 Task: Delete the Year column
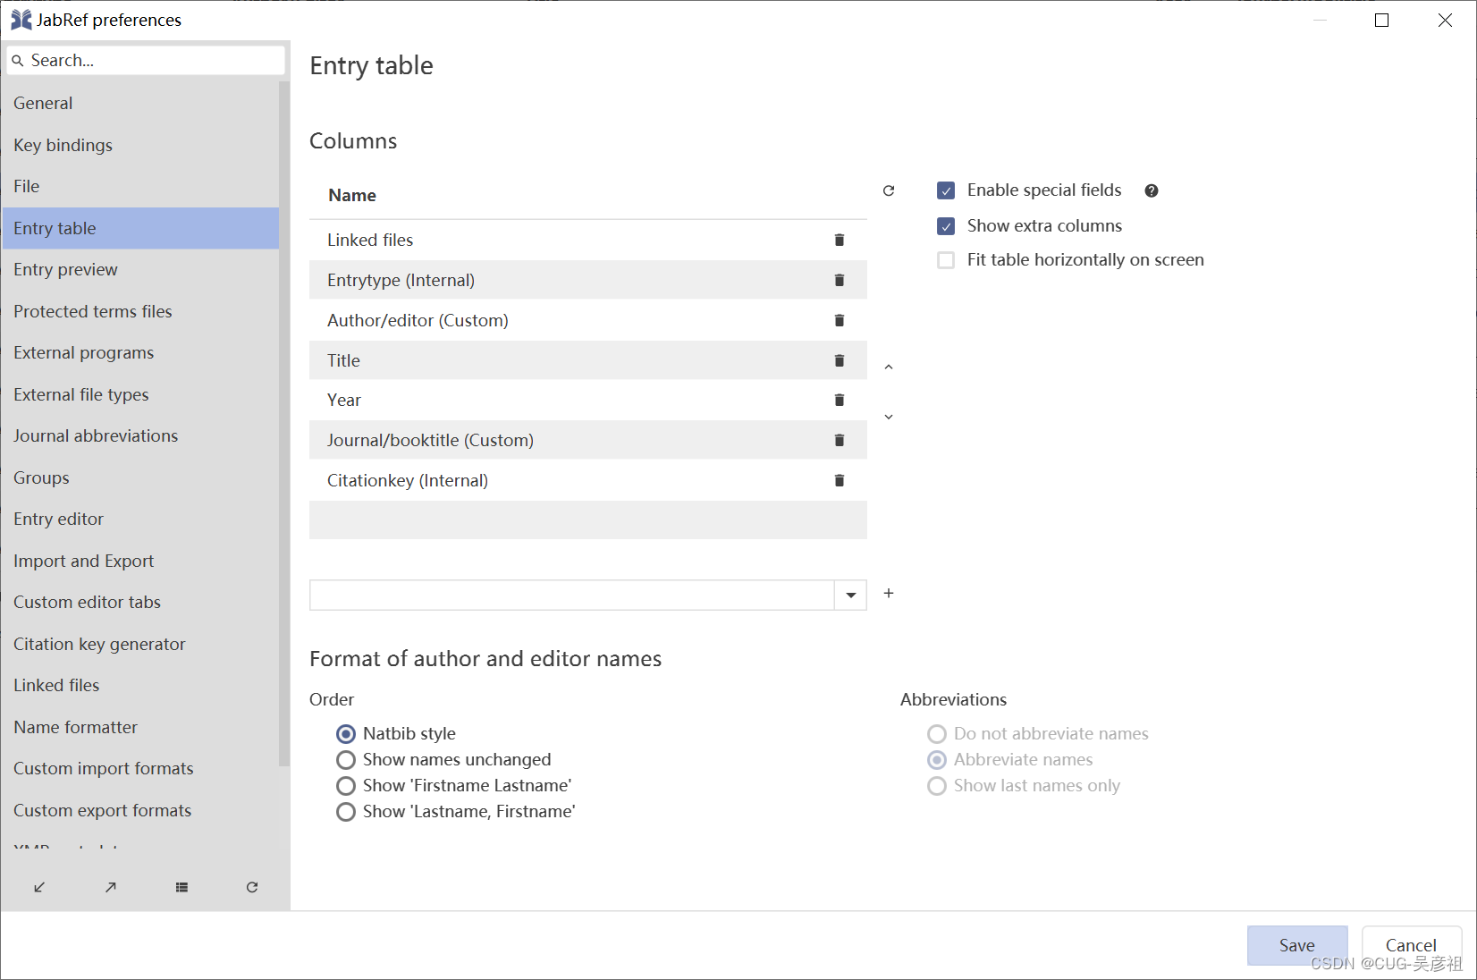[839, 400]
